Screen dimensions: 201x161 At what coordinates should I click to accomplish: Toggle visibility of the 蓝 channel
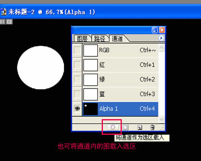(x=77, y=94)
